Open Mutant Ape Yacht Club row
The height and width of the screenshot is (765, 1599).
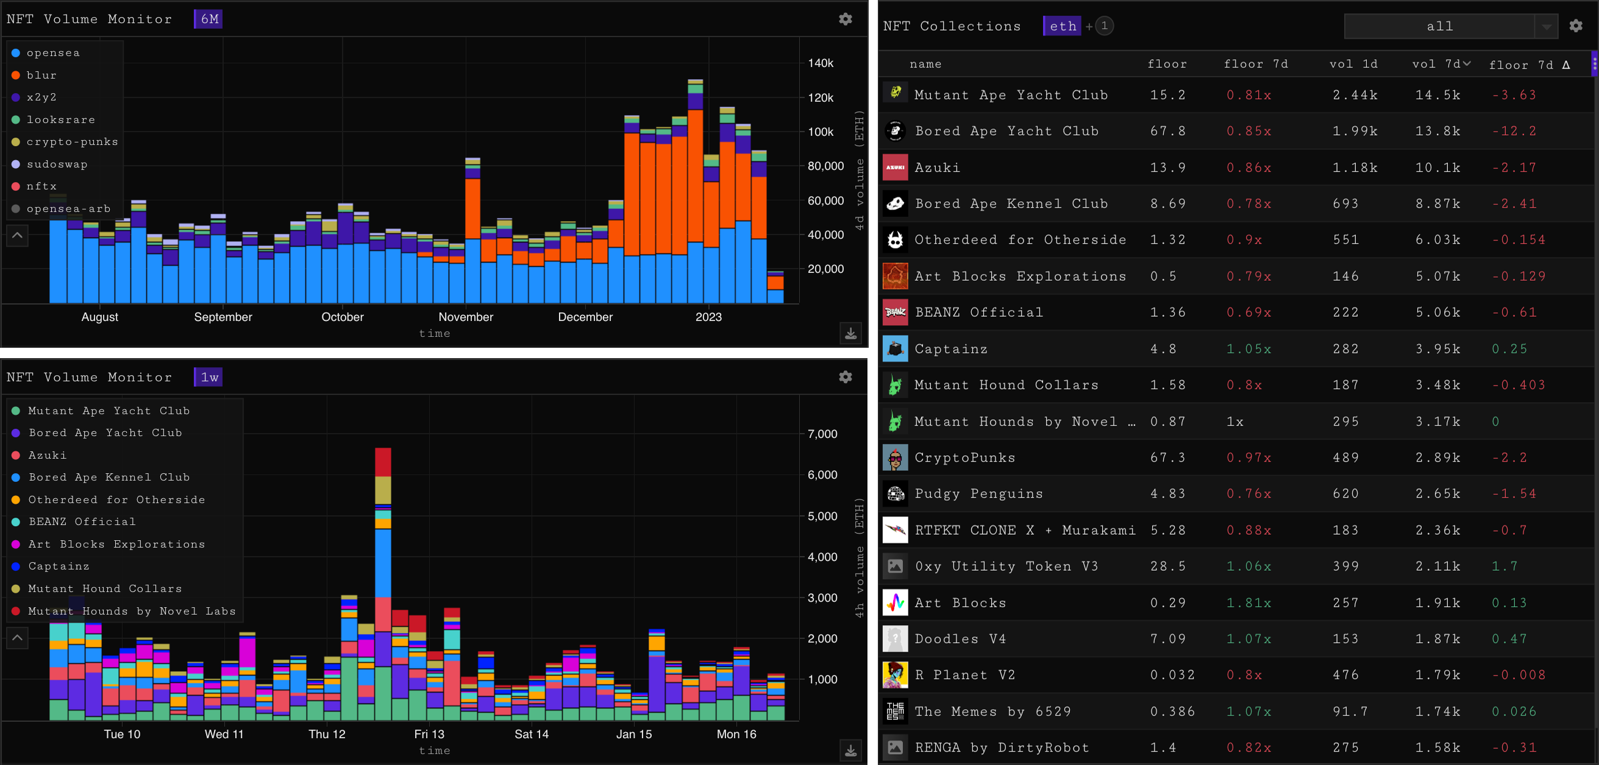[1011, 95]
